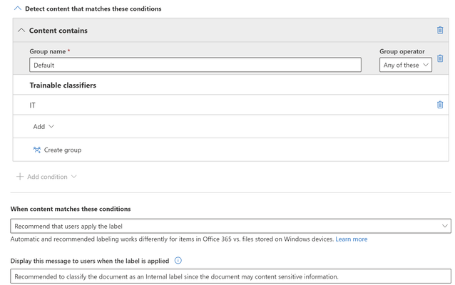
Task: Expand the Add dropdown under IT classifier
Action: coord(44,126)
